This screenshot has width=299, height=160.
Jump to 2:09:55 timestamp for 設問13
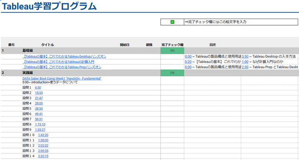[43, 151]
